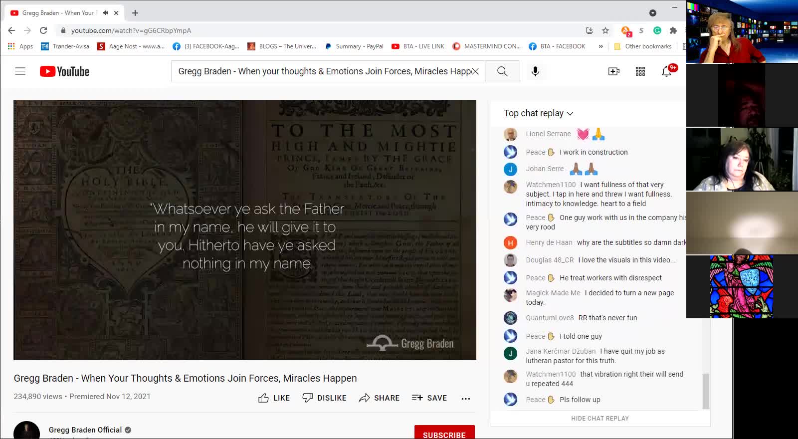Open BTA - LIVE LINK bookmark
This screenshot has height=439, width=798.
point(418,46)
